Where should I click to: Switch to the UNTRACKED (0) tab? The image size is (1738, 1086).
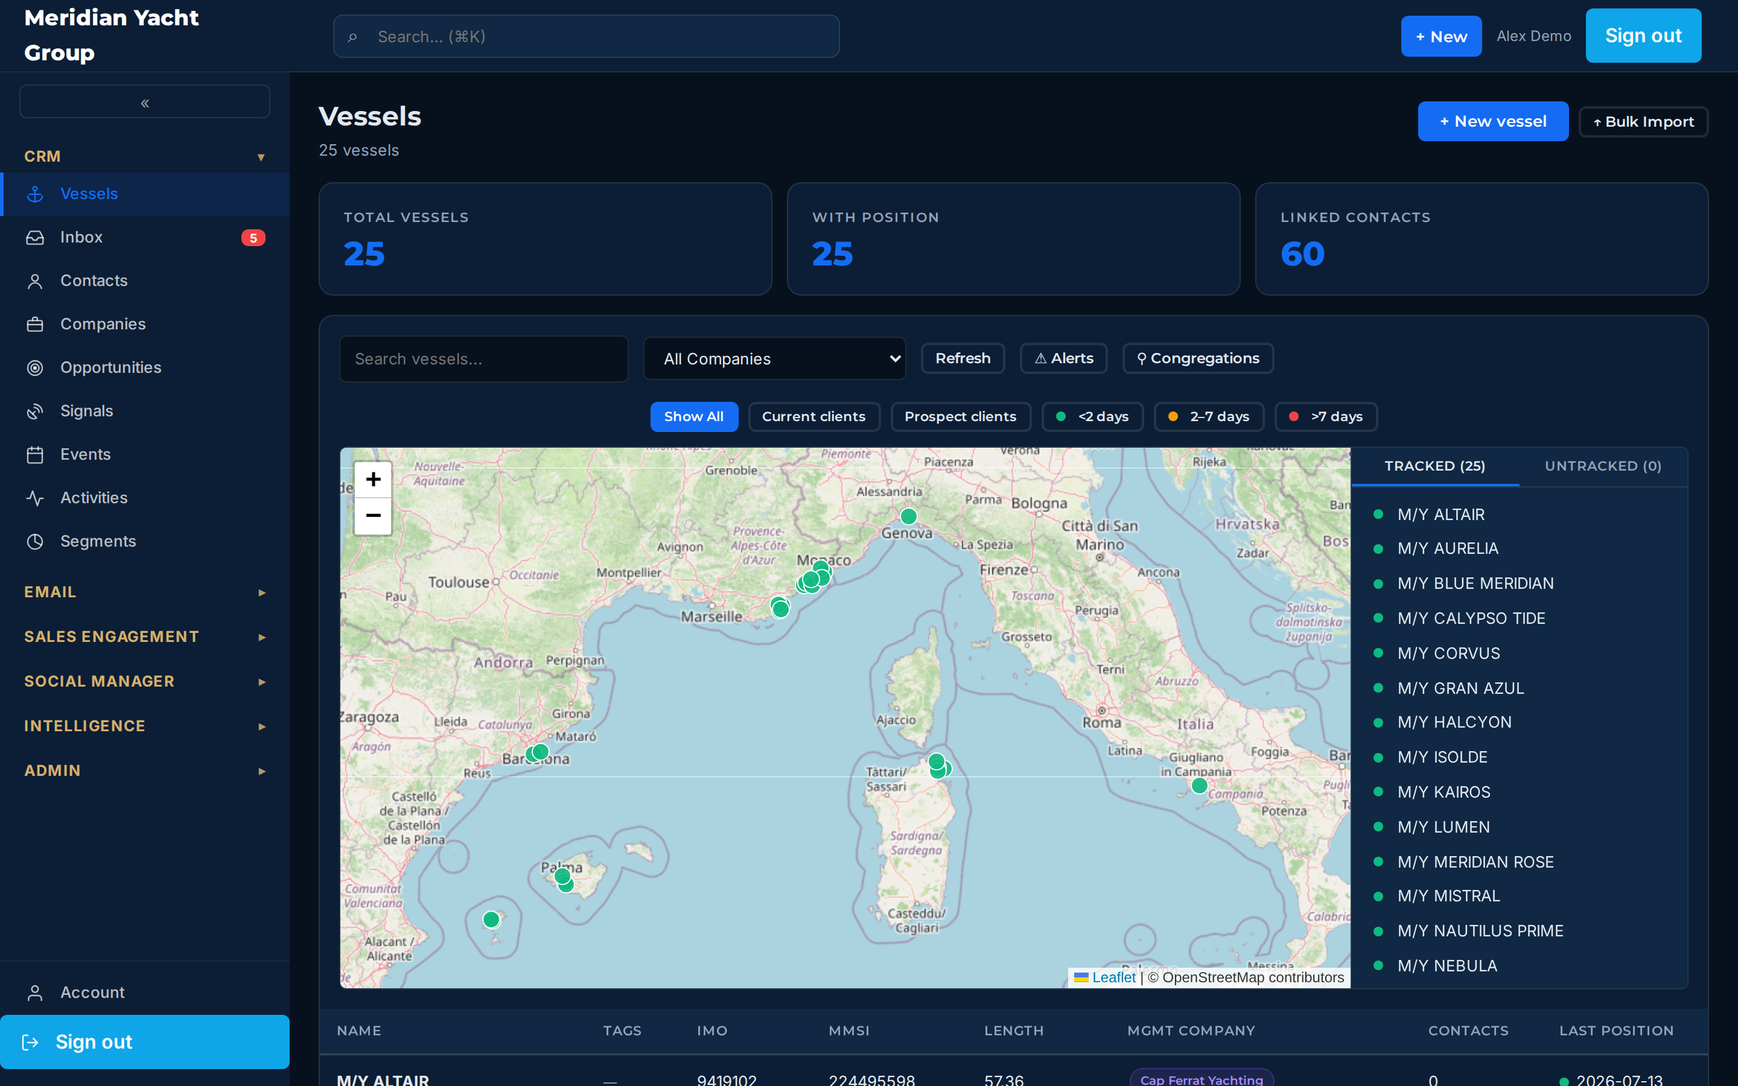tap(1603, 466)
